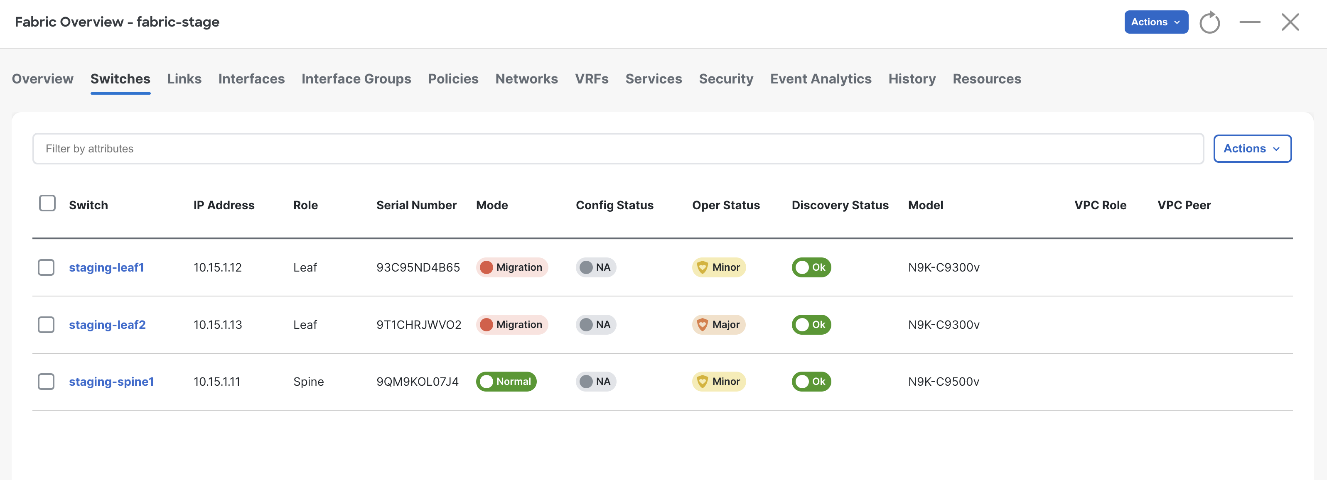The width and height of the screenshot is (1327, 480).
Task: Minimize the Fabric Overview panel
Action: coord(1250,22)
